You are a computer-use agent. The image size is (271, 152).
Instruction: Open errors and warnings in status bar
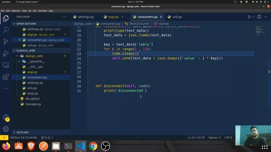(x=47, y=138)
